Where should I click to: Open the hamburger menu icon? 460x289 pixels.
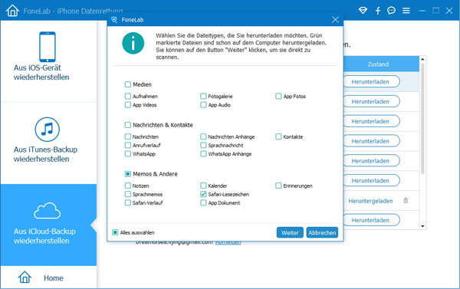tap(406, 11)
